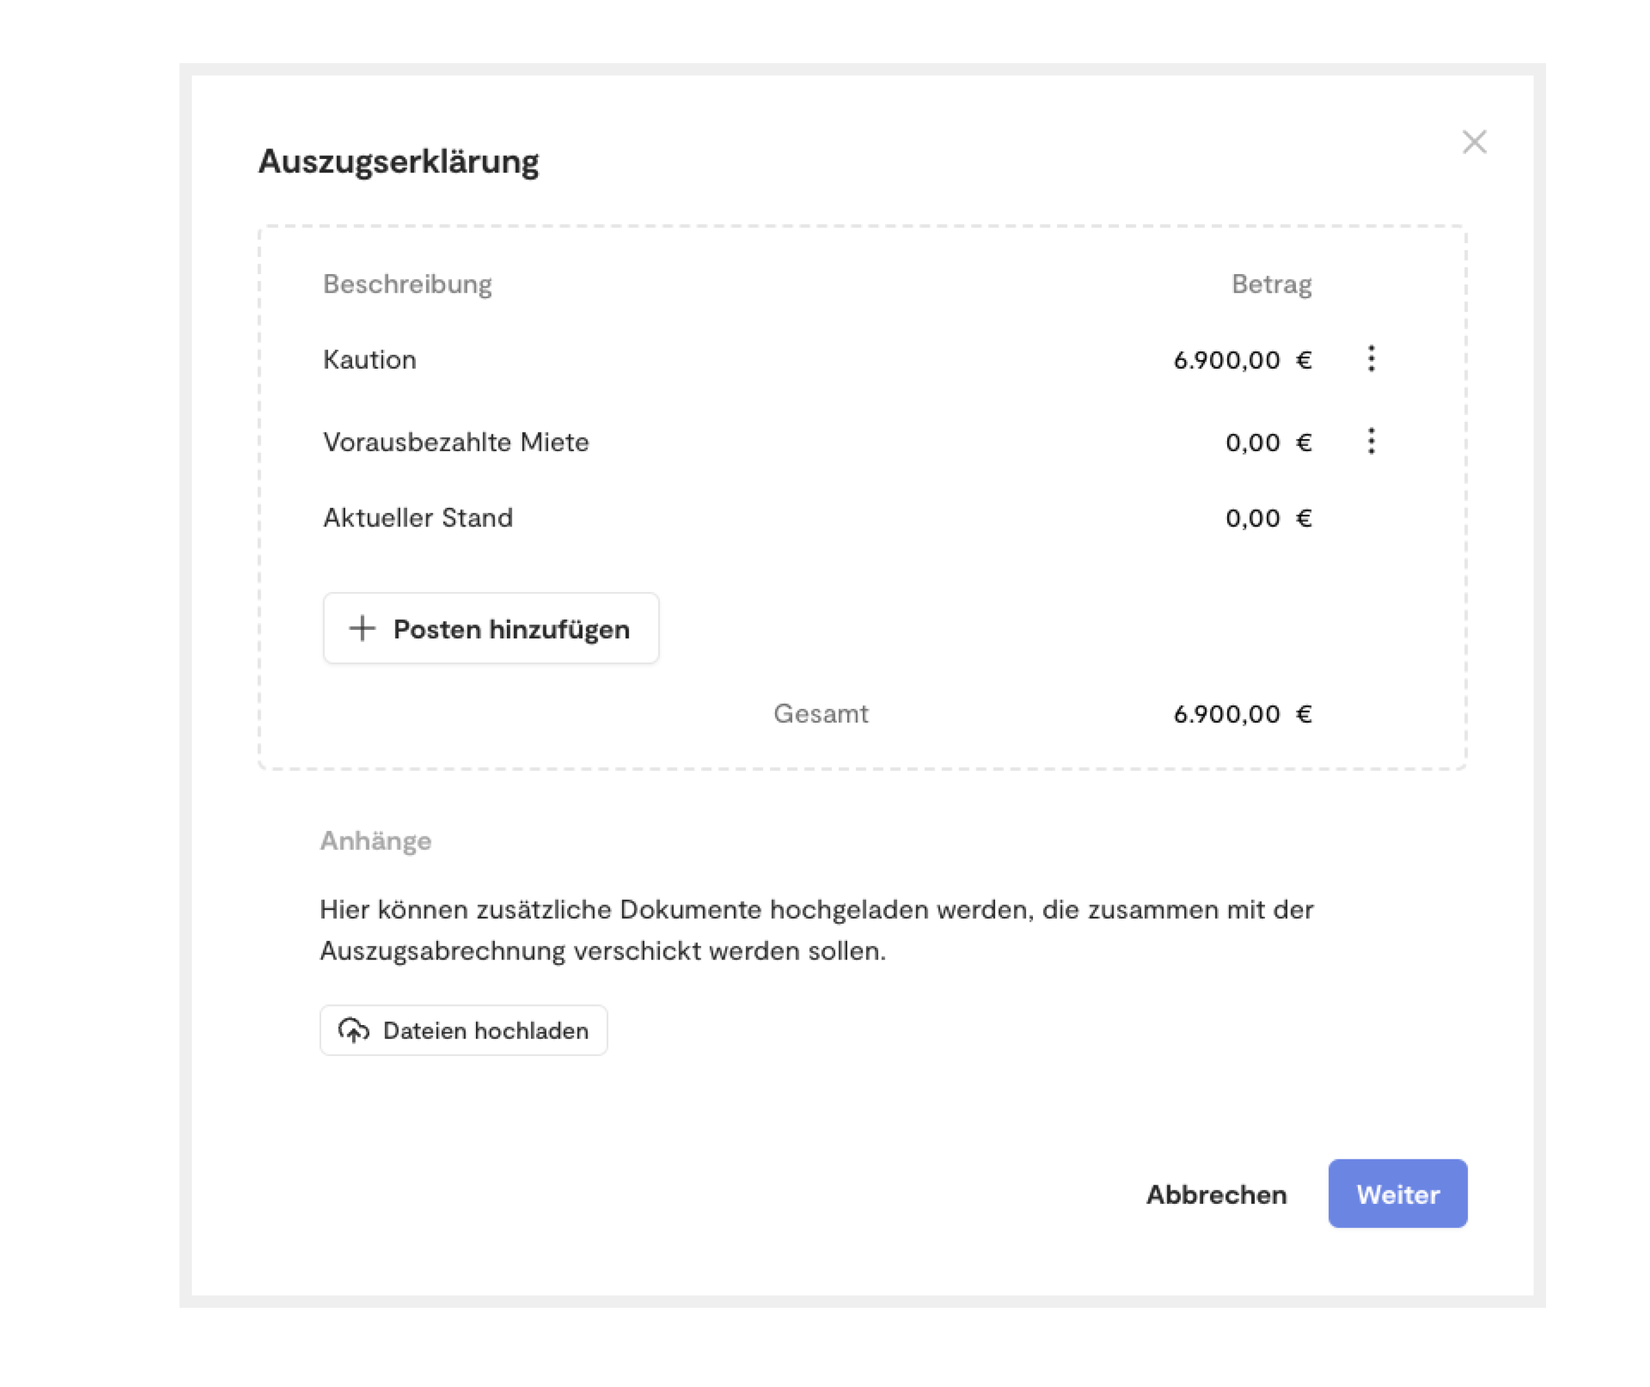Click the Kaution amount 6.900,00 €
This screenshot has width=1650, height=1387.
[x=1243, y=360]
